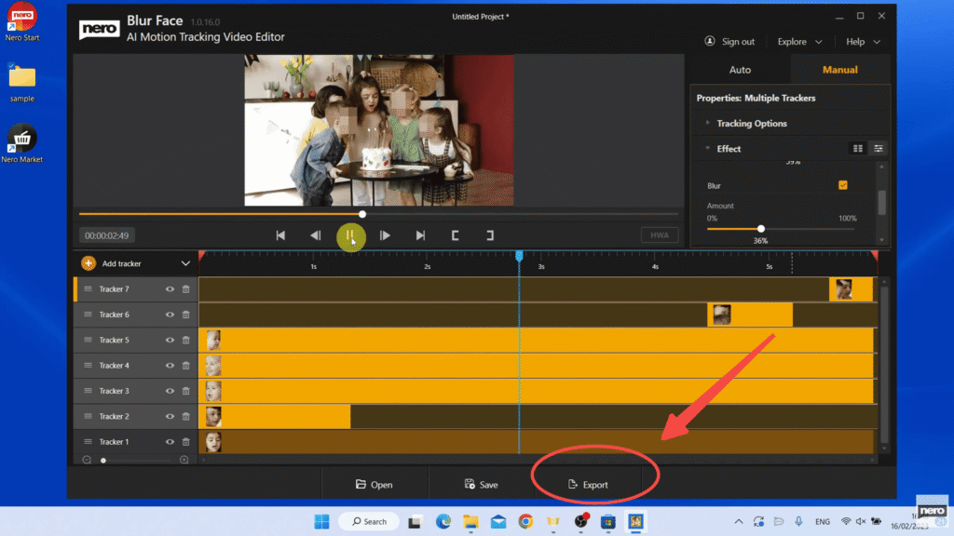
Task: Open Windows taskbar Search box
Action: (x=369, y=521)
